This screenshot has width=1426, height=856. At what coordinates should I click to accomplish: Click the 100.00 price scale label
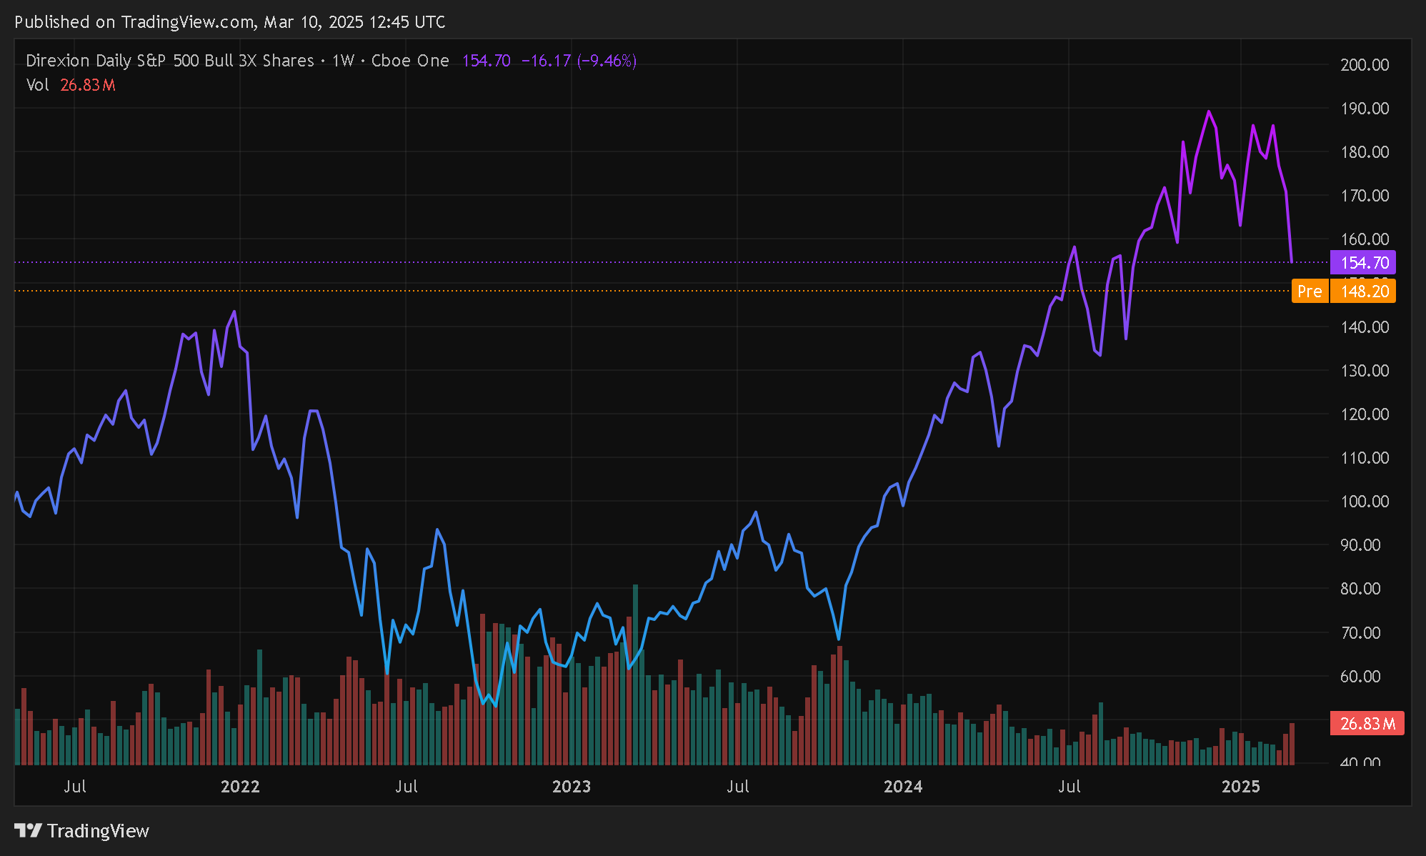[x=1365, y=502]
